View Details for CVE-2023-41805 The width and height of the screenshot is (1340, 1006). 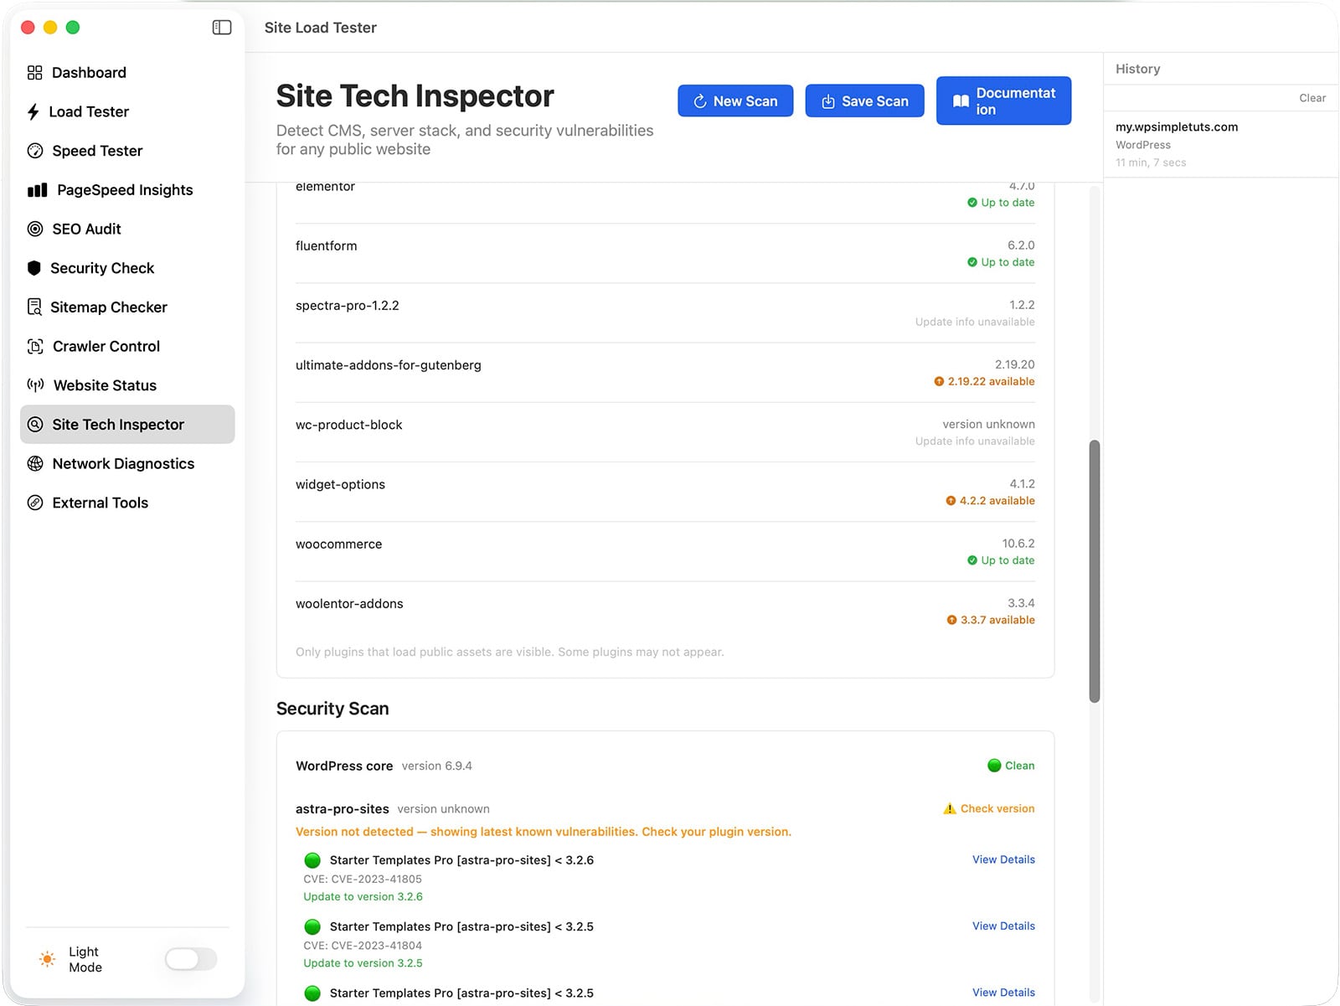click(x=1002, y=859)
